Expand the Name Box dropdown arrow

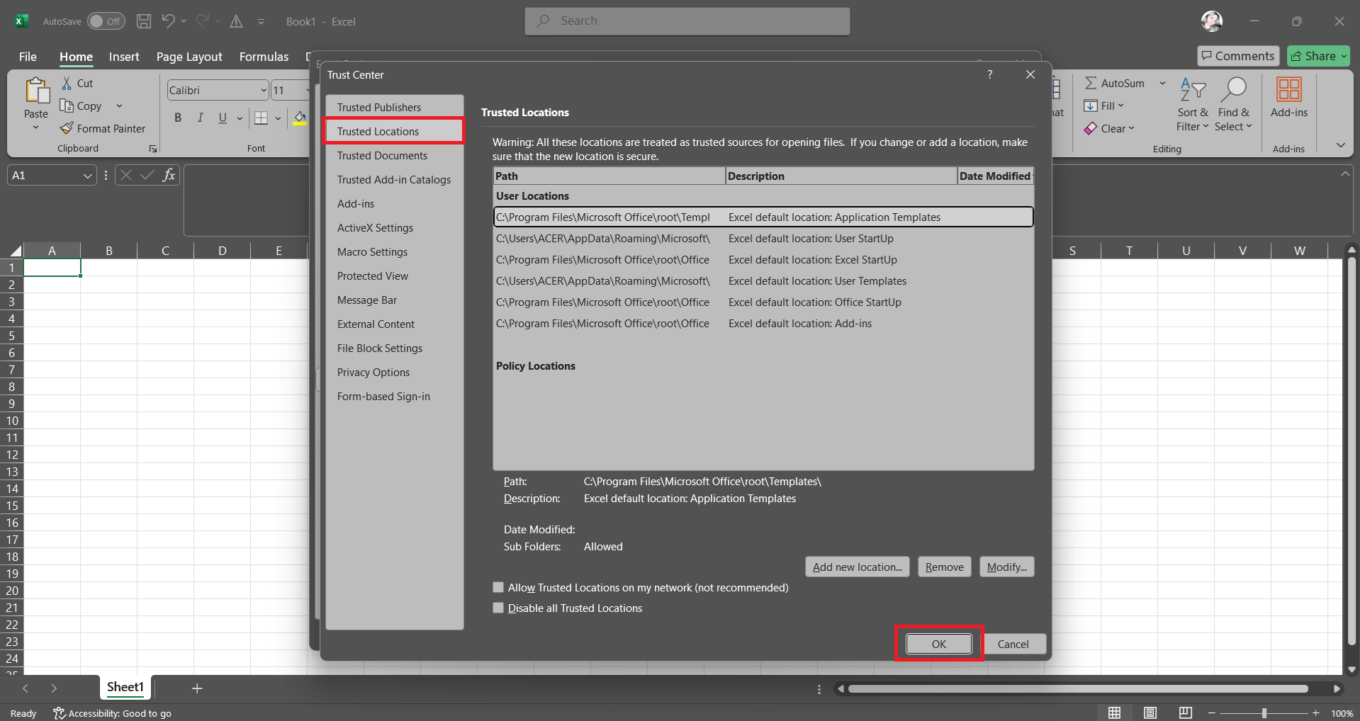pos(87,176)
